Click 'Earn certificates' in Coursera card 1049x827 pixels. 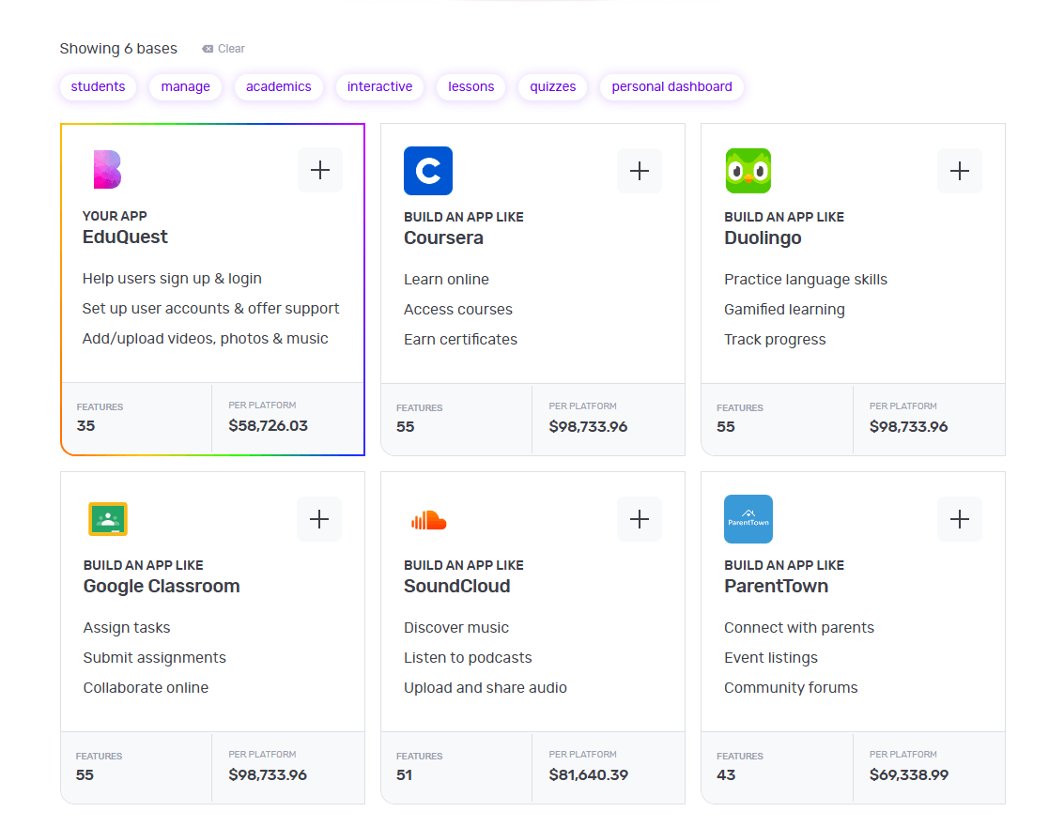click(460, 340)
